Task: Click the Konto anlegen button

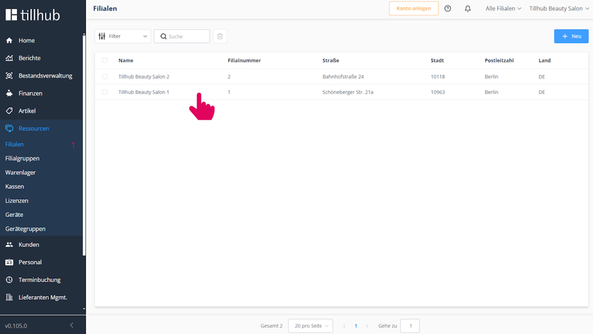Action: (414, 9)
